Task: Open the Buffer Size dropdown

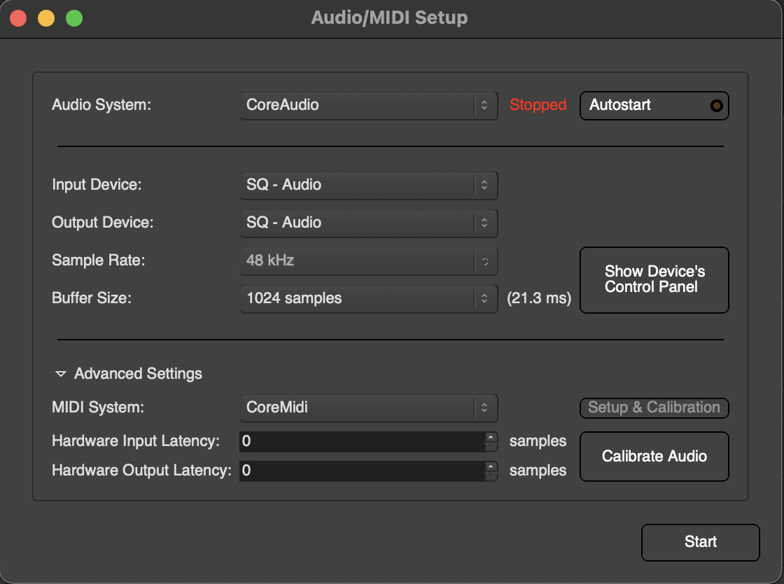Action: tap(368, 298)
